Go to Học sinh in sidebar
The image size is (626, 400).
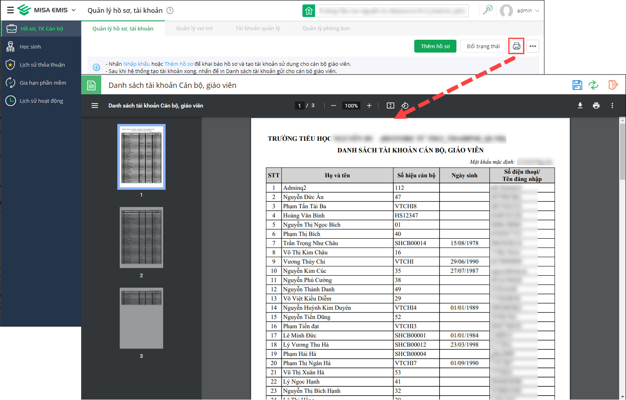coord(41,47)
